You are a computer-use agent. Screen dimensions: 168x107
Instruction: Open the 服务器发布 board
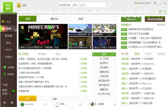[x=104, y=85]
